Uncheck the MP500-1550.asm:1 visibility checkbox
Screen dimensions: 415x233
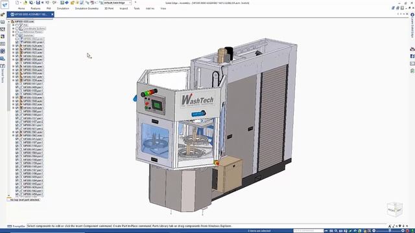click(x=17, y=60)
